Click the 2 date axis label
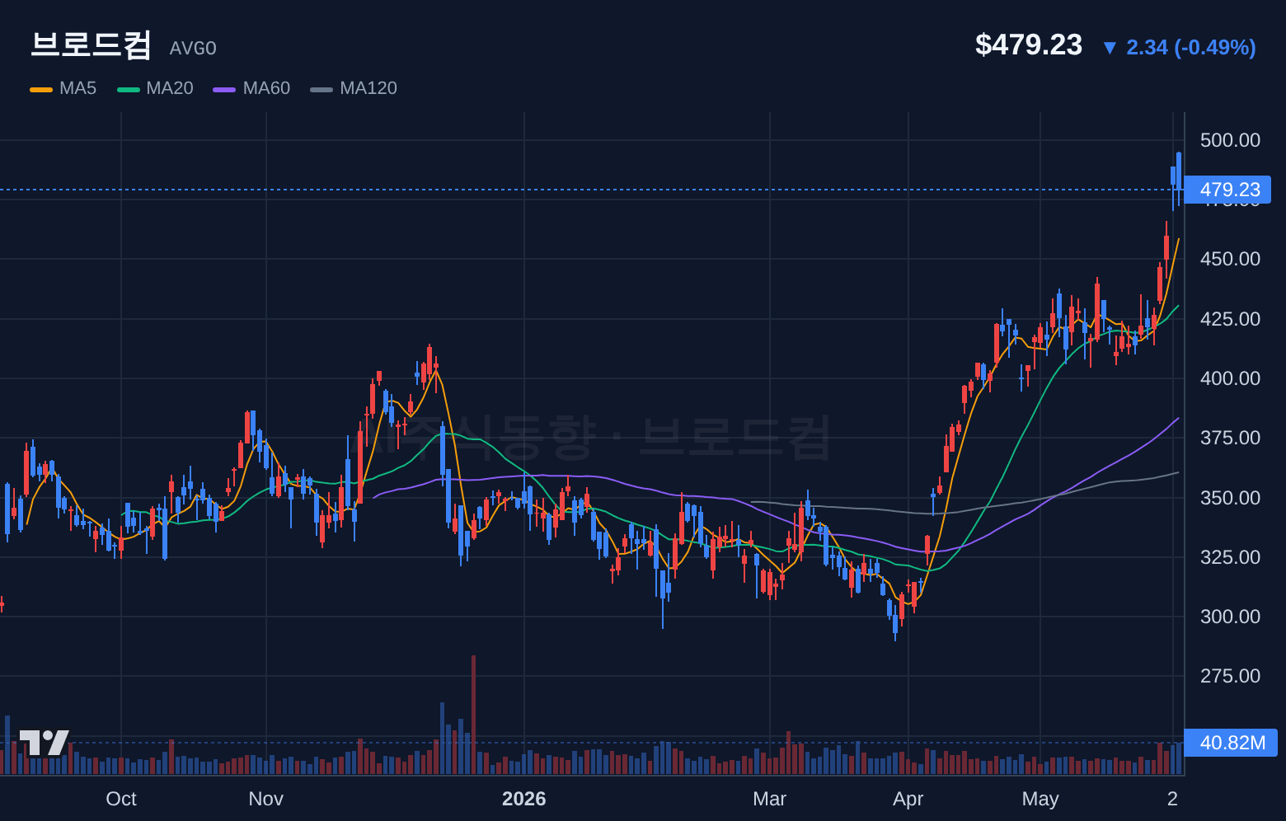Image resolution: width=1286 pixels, height=821 pixels. coord(1172,799)
